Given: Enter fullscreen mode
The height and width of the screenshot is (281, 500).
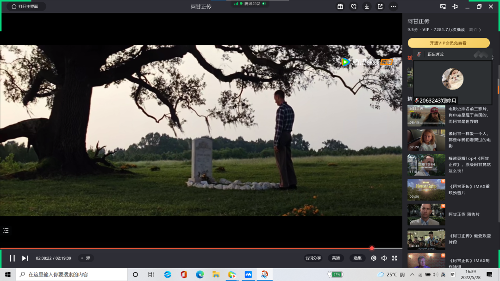Looking at the screenshot, I should pos(394,258).
